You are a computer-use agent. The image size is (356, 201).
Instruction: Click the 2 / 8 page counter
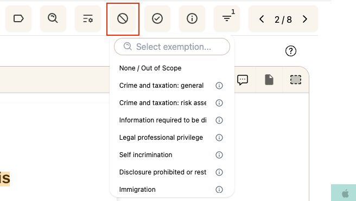coord(283,20)
